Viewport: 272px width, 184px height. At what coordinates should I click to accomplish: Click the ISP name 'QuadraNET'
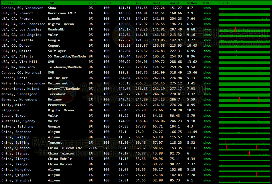(x=57, y=29)
